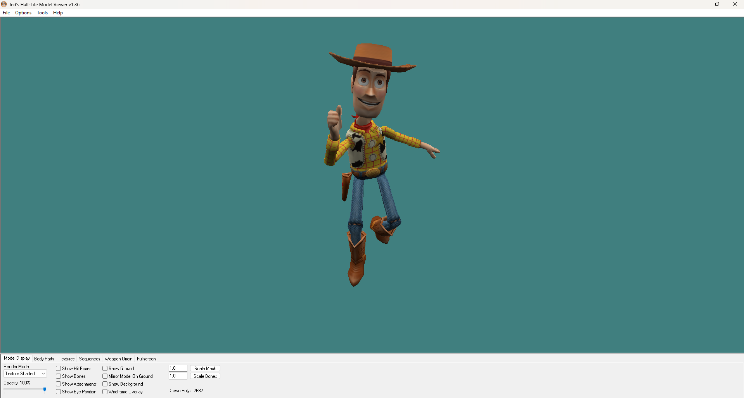
Task: Switch to the Sequences tab
Action: pos(90,359)
